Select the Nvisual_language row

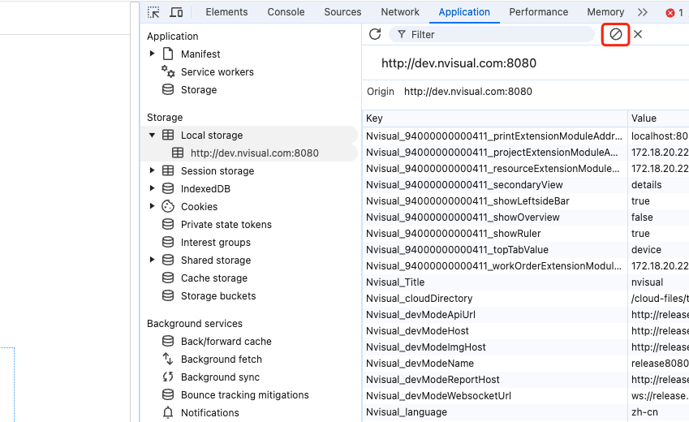point(407,412)
